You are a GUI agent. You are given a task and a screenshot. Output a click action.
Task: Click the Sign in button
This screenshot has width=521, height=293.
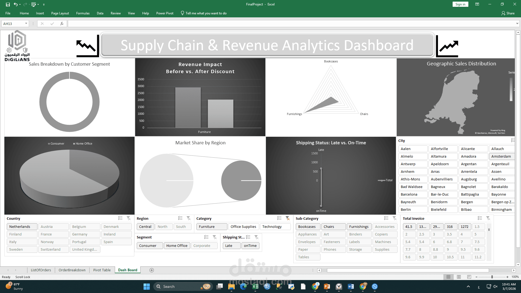pyautogui.click(x=460, y=4)
